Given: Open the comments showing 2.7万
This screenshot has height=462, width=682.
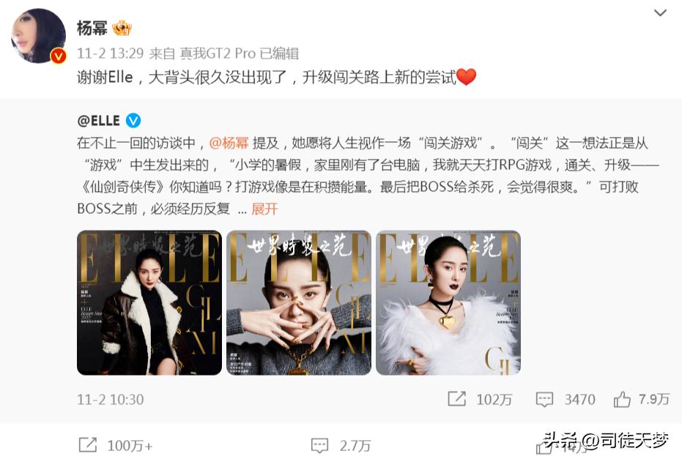Looking at the screenshot, I should [x=319, y=445].
